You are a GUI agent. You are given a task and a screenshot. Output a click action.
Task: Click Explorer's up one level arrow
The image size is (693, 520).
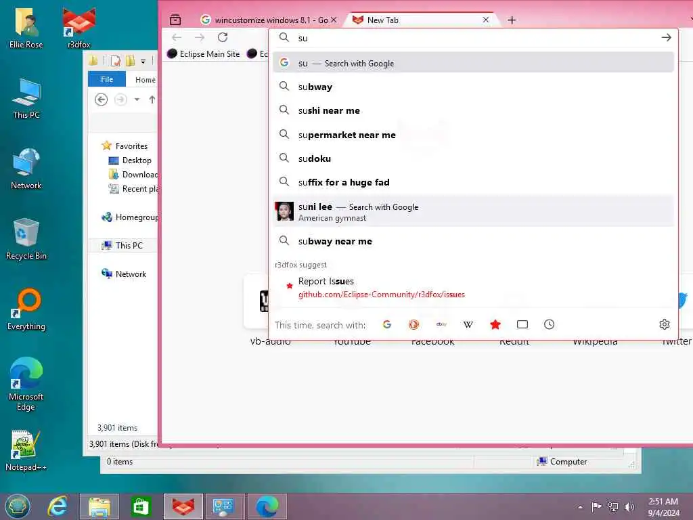coord(152,100)
